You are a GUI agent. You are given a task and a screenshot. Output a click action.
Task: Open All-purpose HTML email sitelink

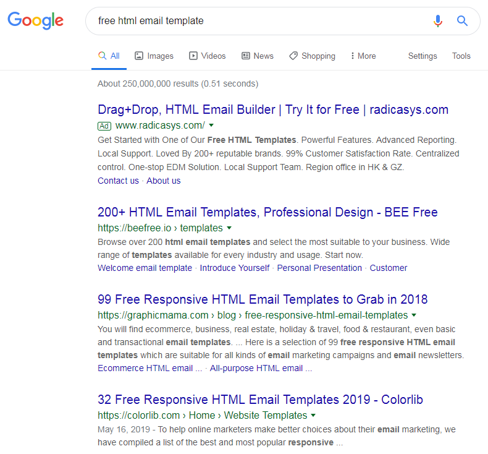[261, 368]
